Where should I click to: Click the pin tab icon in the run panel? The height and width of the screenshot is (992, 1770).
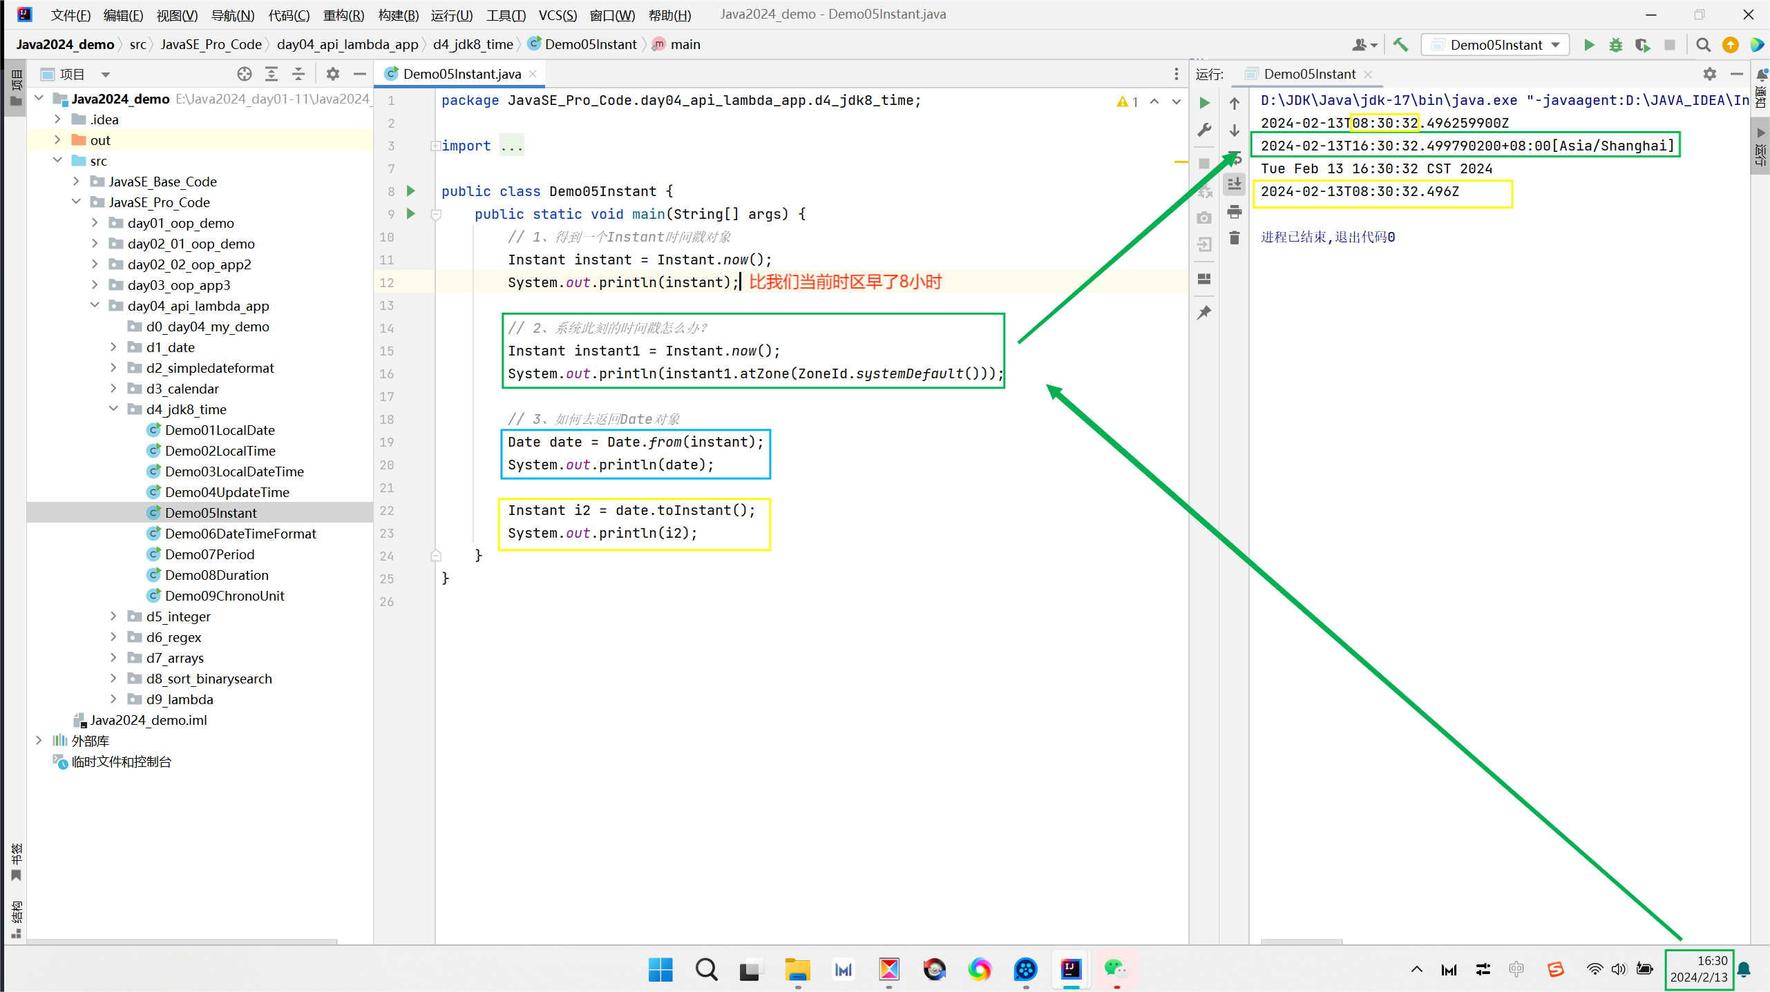pyautogui.click(x=1204, y=313)
